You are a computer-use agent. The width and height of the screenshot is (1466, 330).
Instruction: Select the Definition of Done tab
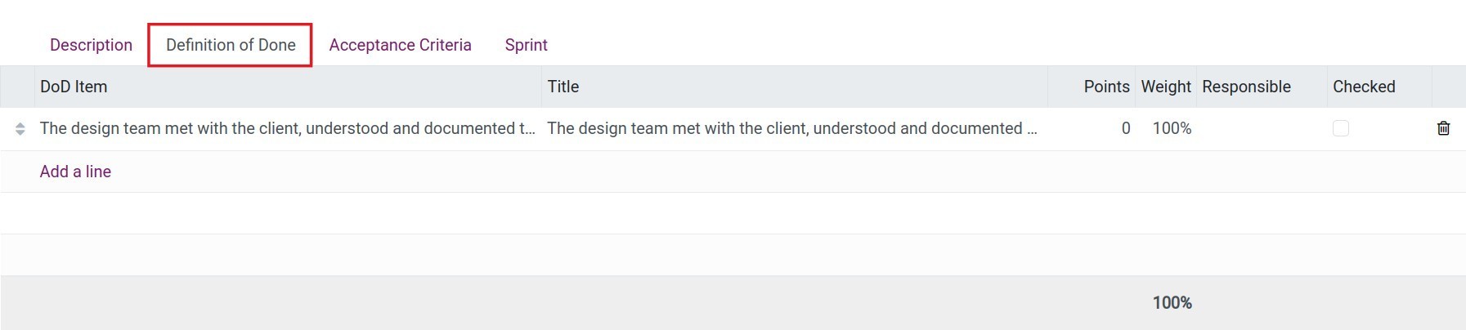tap(231, 45)
